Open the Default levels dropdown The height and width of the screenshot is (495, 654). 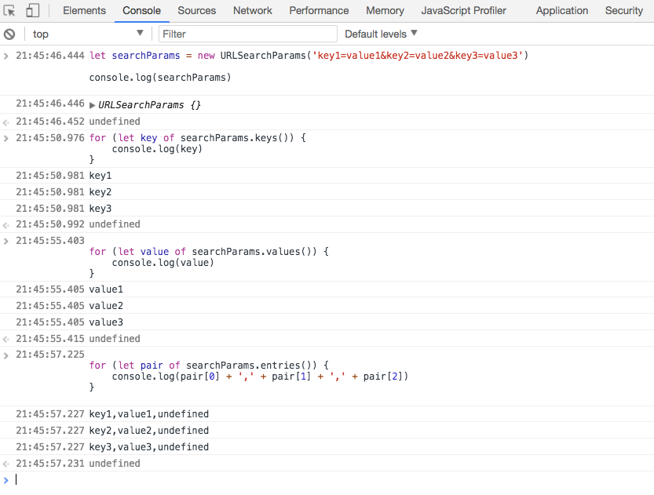[381, 34]
